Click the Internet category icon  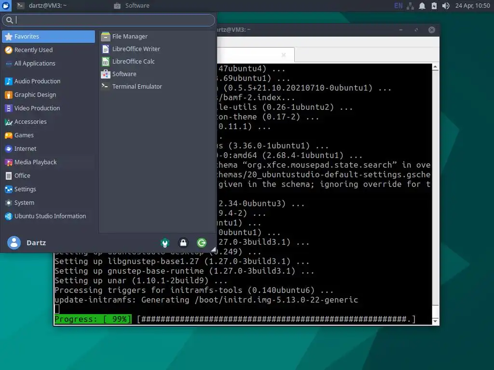point(9,149)
